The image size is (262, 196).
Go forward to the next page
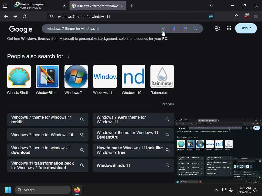click(x=15, y=17)
